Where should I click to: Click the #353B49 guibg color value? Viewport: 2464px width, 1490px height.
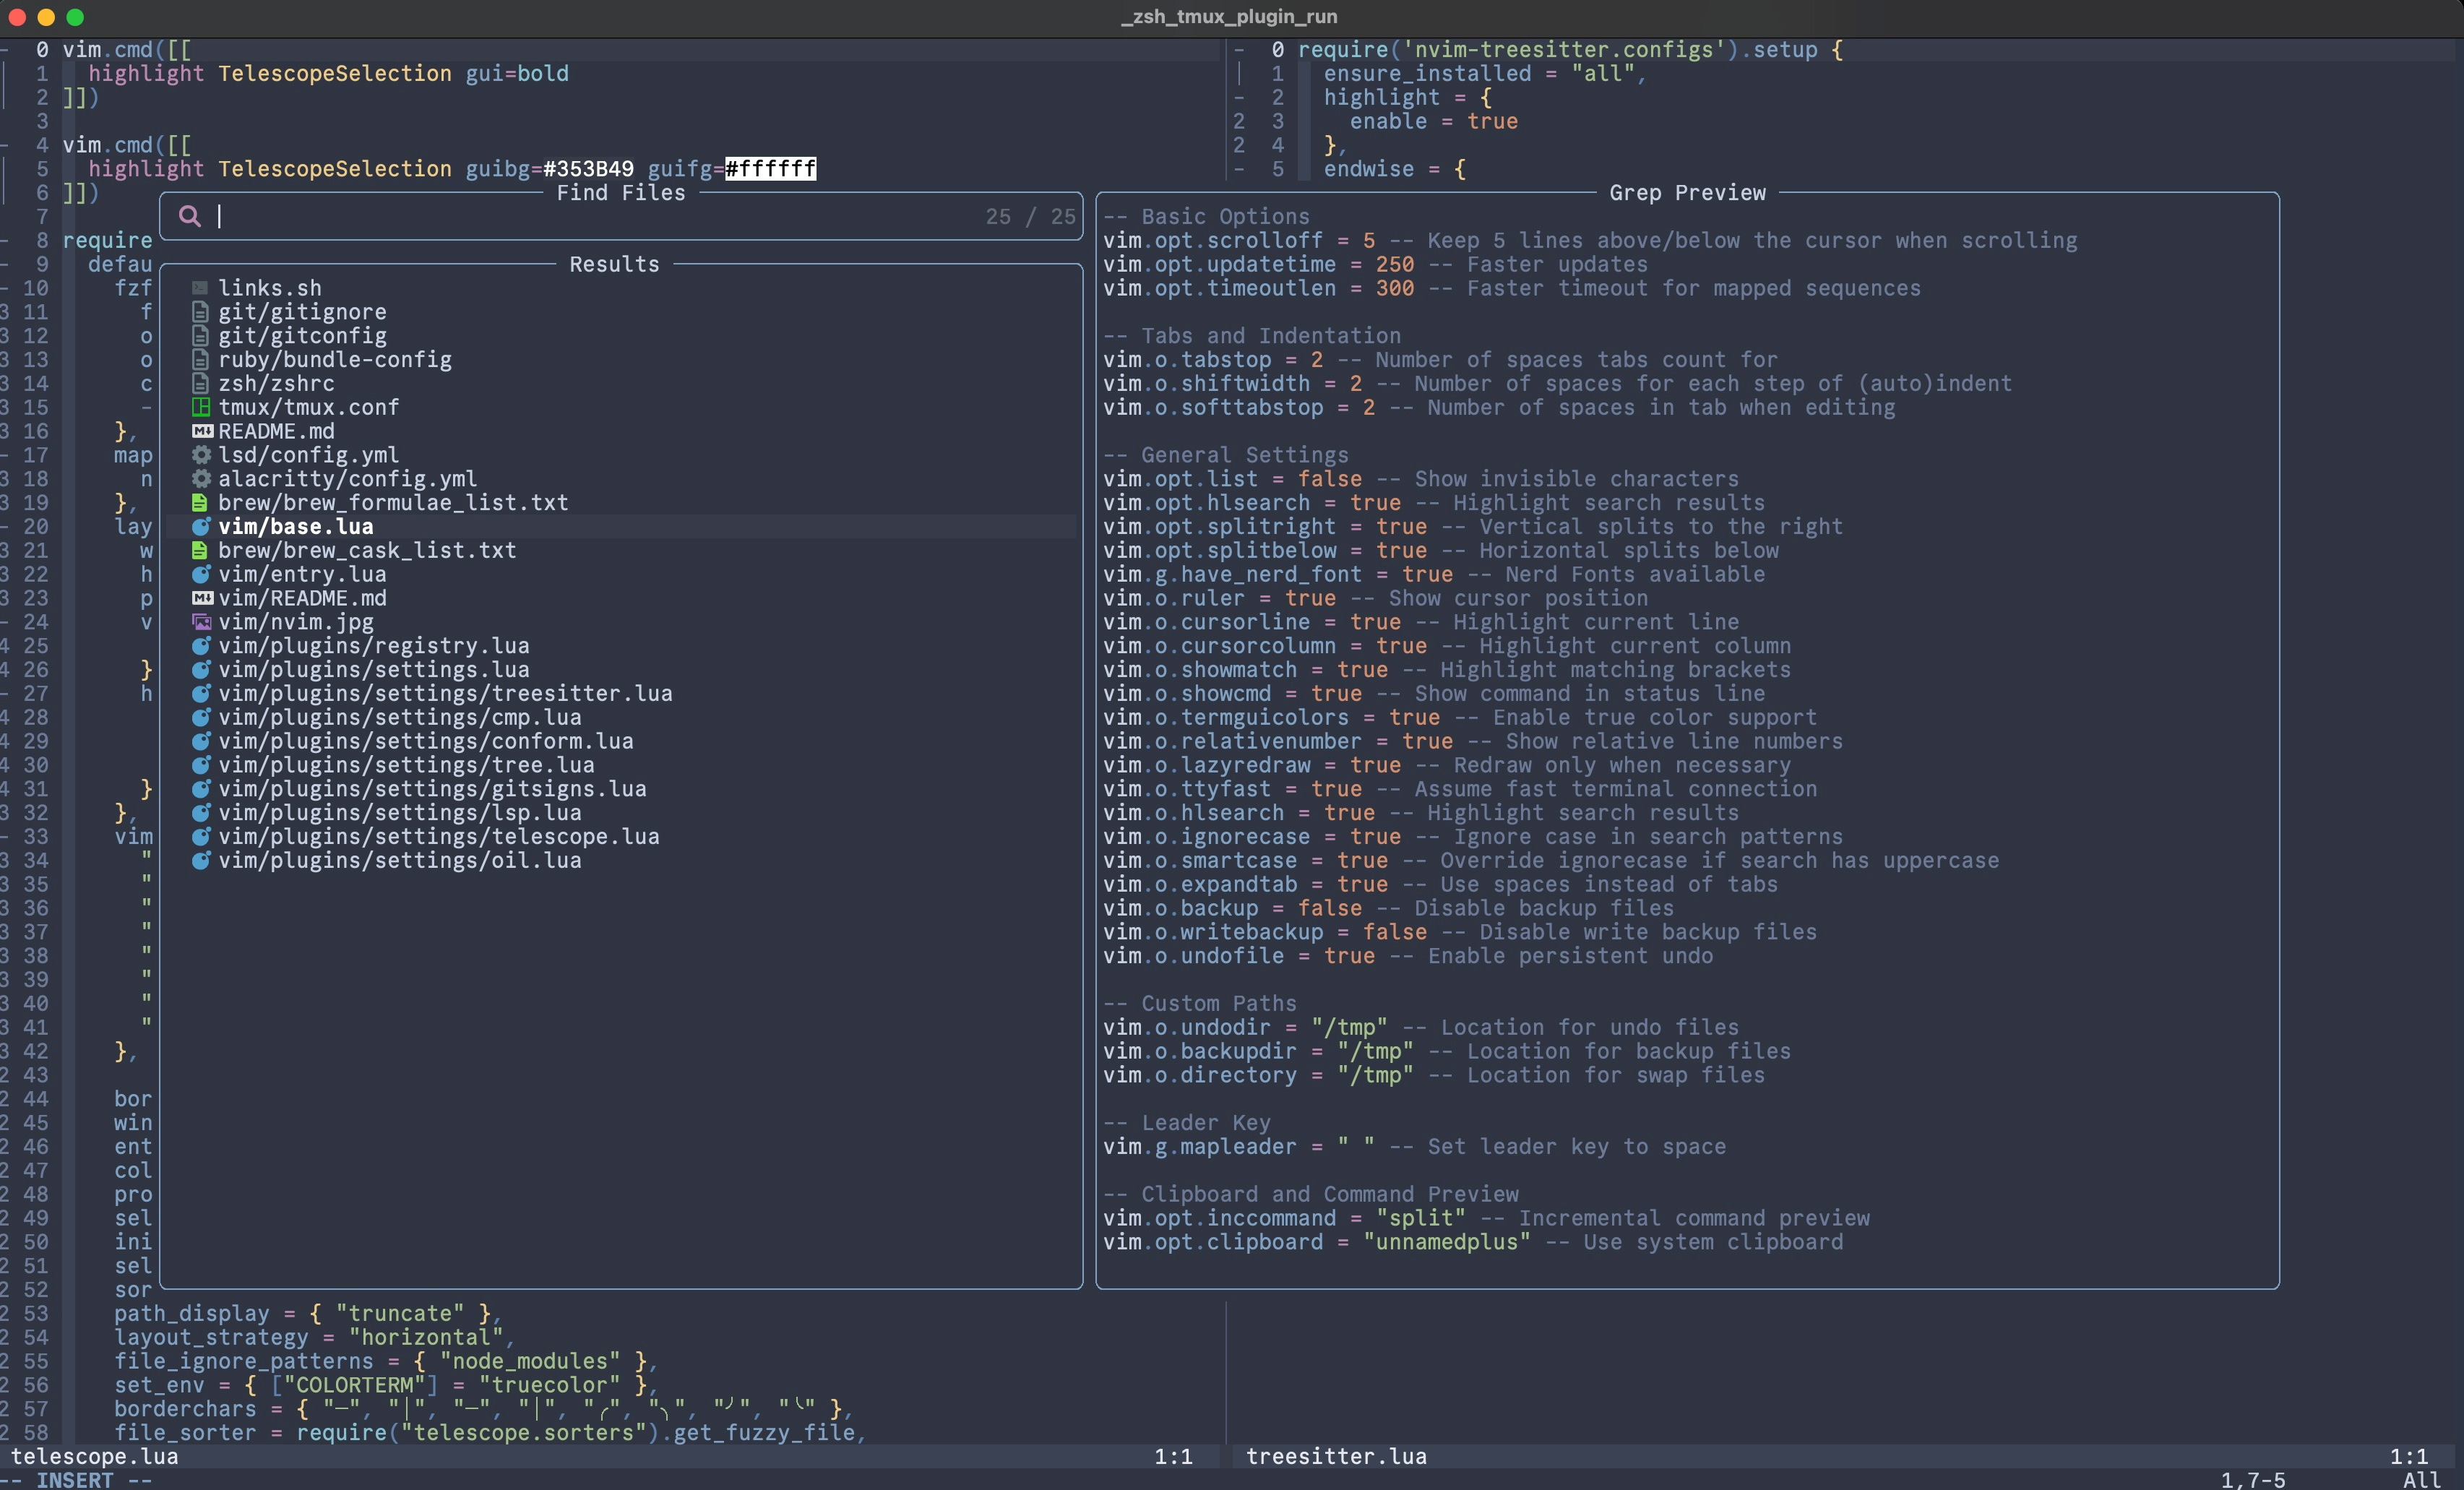pyautogui.click(x=588, y=169)
